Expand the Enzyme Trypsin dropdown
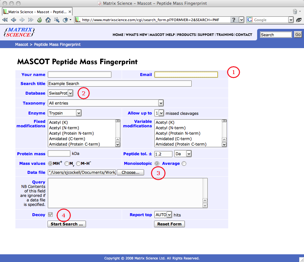This screenshot has width=304, height=262. [65, 113]
